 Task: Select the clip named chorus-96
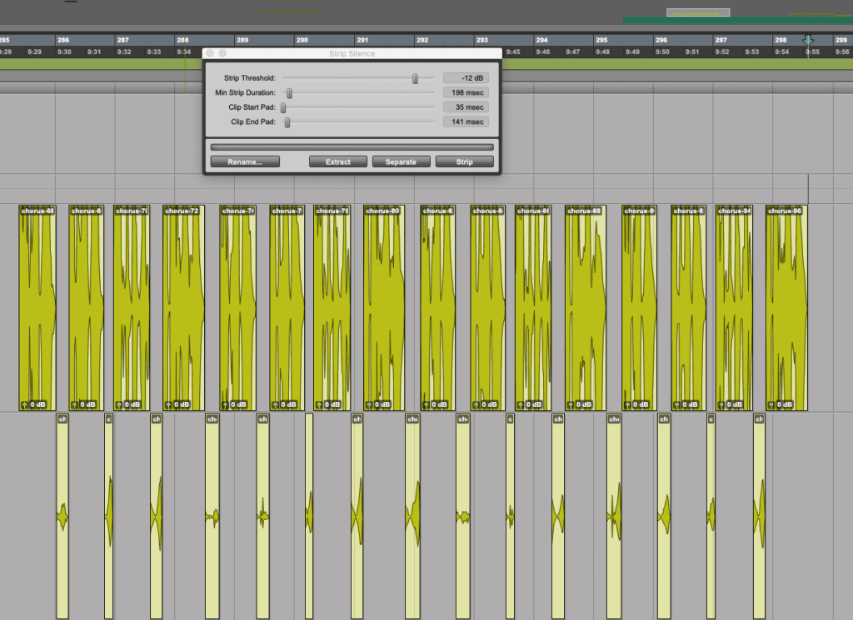point(786,308)
